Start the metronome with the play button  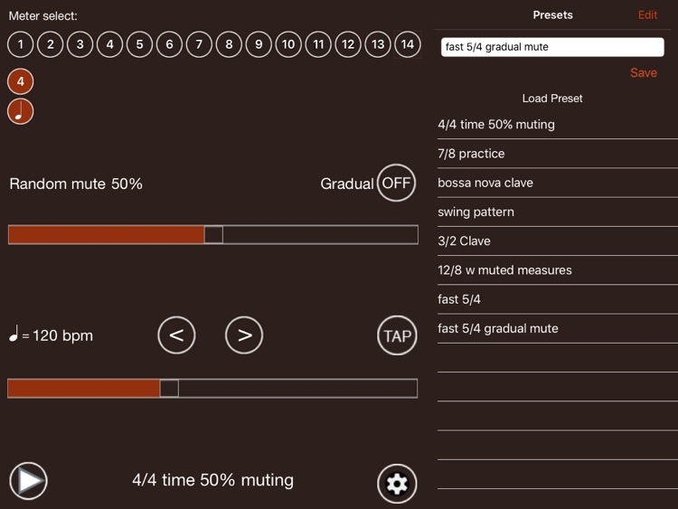[29, 481]
